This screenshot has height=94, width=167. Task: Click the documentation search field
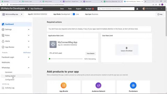(x=116, y=9)
